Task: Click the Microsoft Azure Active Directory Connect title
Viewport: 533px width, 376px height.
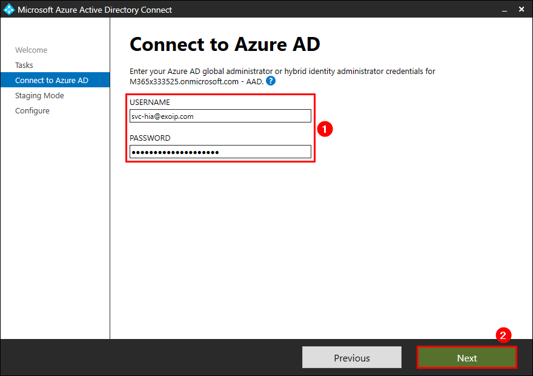Action: pyautogui.click(x=94, y=10)
